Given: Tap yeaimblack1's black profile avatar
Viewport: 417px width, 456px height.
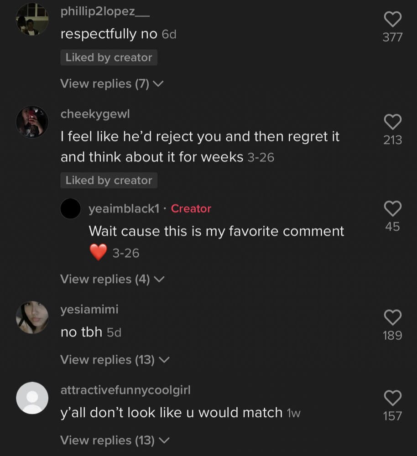Looking at the screenshot, I should (x=71, y=209).
